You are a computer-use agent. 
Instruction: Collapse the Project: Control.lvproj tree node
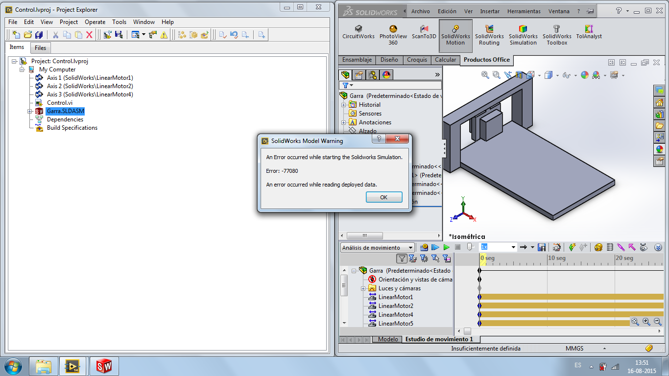pyautogui.click(x=14, y=61)
